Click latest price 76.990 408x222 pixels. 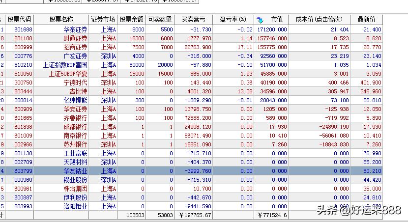(x=372, y=153)
